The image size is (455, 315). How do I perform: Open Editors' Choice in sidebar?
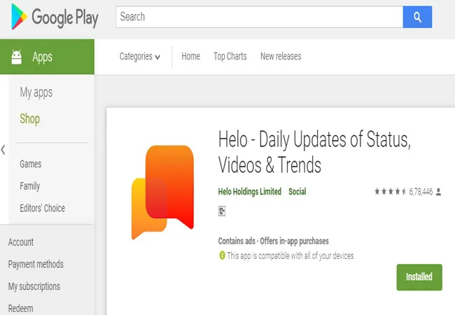pyautogui.click(x=43, y=208)
